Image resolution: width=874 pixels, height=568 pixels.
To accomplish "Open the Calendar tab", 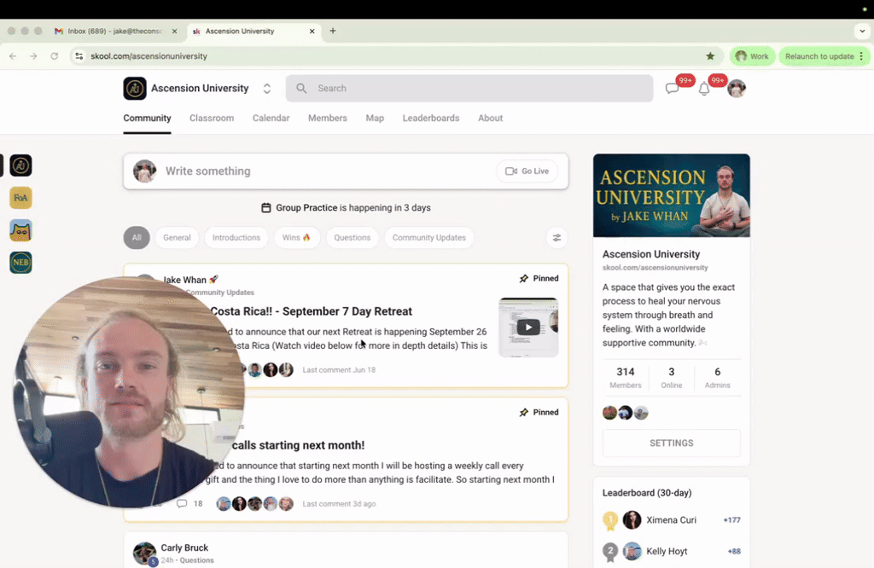I will [x=271, y=118].
